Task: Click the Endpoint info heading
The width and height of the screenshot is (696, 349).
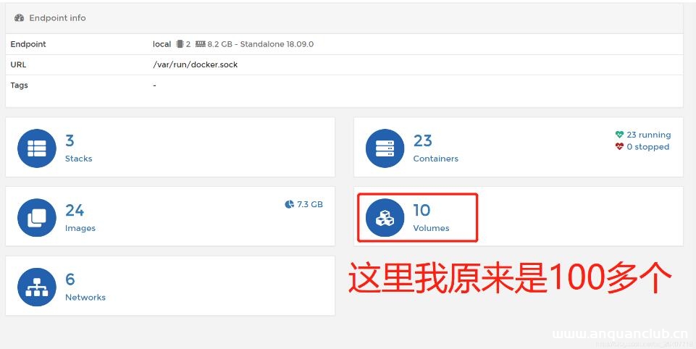Action: click(57, 18)
